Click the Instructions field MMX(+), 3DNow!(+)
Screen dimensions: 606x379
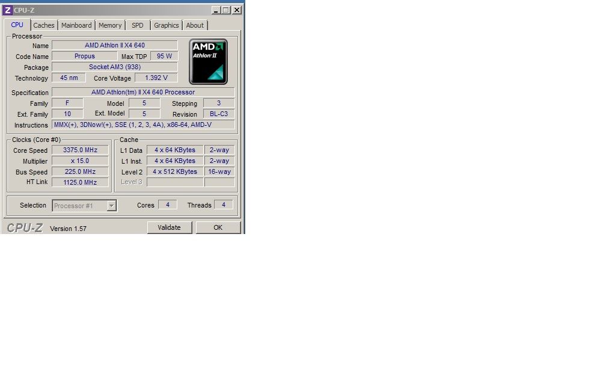click(x=143, y=125)
